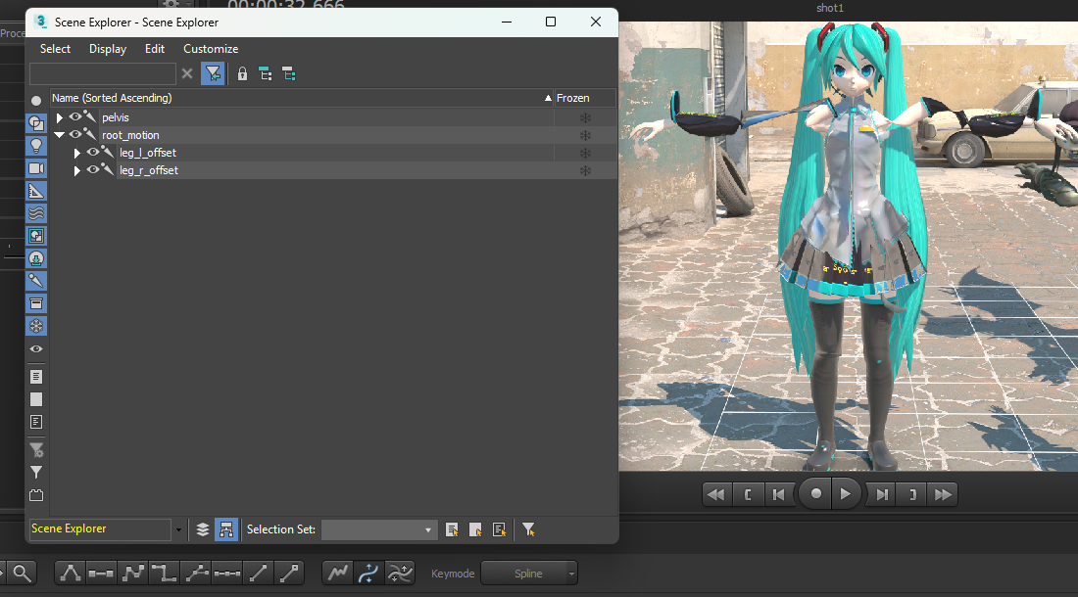
Task: Toggle display groups icon
Action: pyautogui.click(x=36, y=236)
